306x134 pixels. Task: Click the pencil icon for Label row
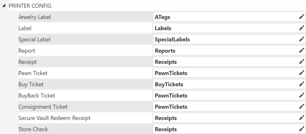click(302, 28)
